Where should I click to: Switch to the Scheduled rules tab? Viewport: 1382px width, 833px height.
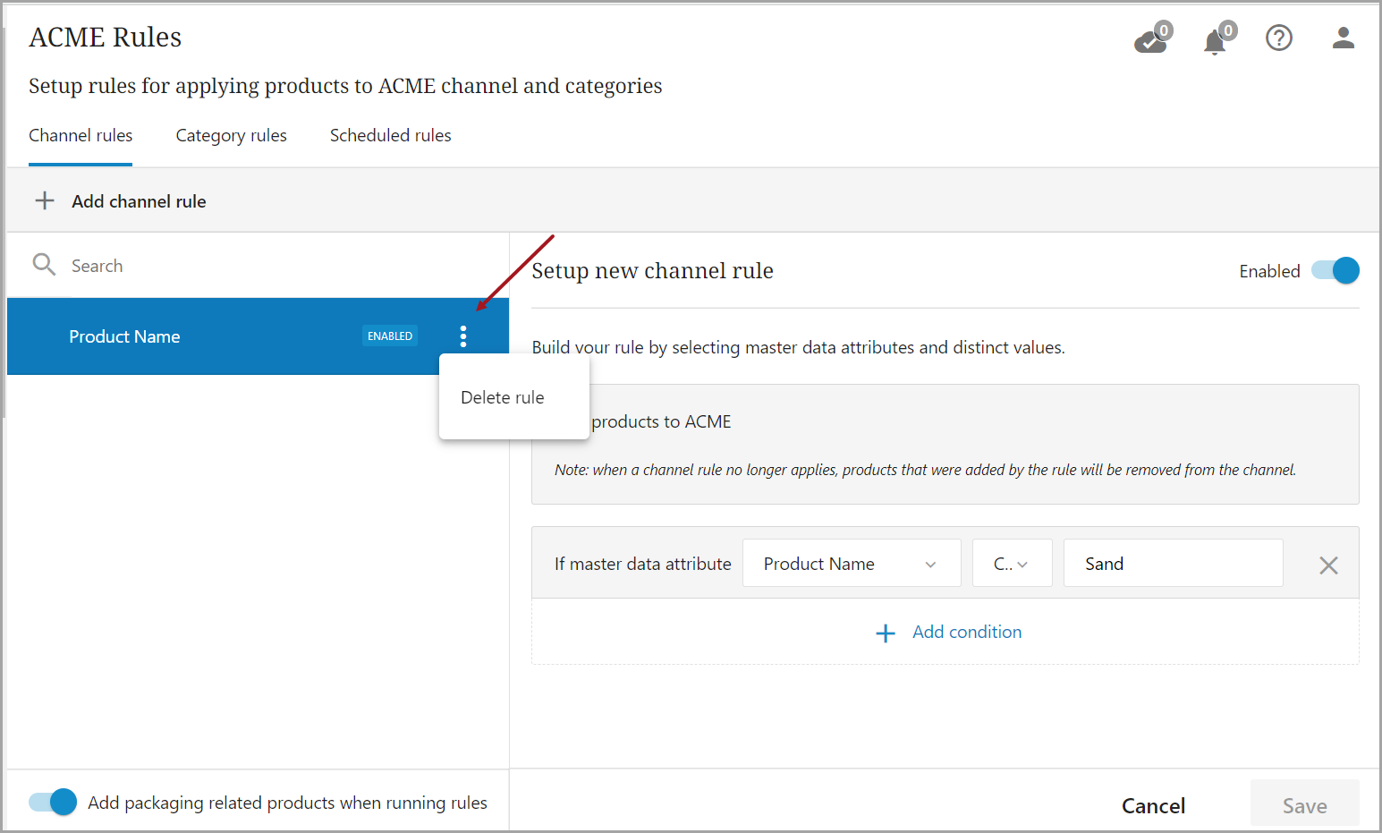[x=390, y=136]
